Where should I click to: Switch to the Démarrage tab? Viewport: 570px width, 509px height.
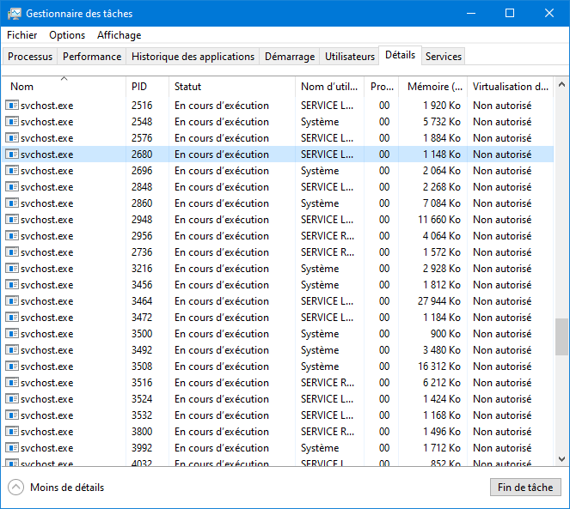290,57
